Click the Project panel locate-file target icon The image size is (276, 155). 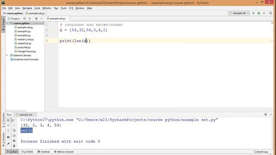click(25, 19)
